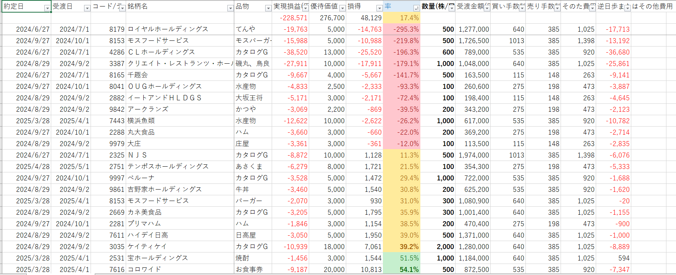The width and height of the screenshot is (676, 275).
Task: Open the 銘柄名 column filter dropdown
Action: tap(230, 8)
